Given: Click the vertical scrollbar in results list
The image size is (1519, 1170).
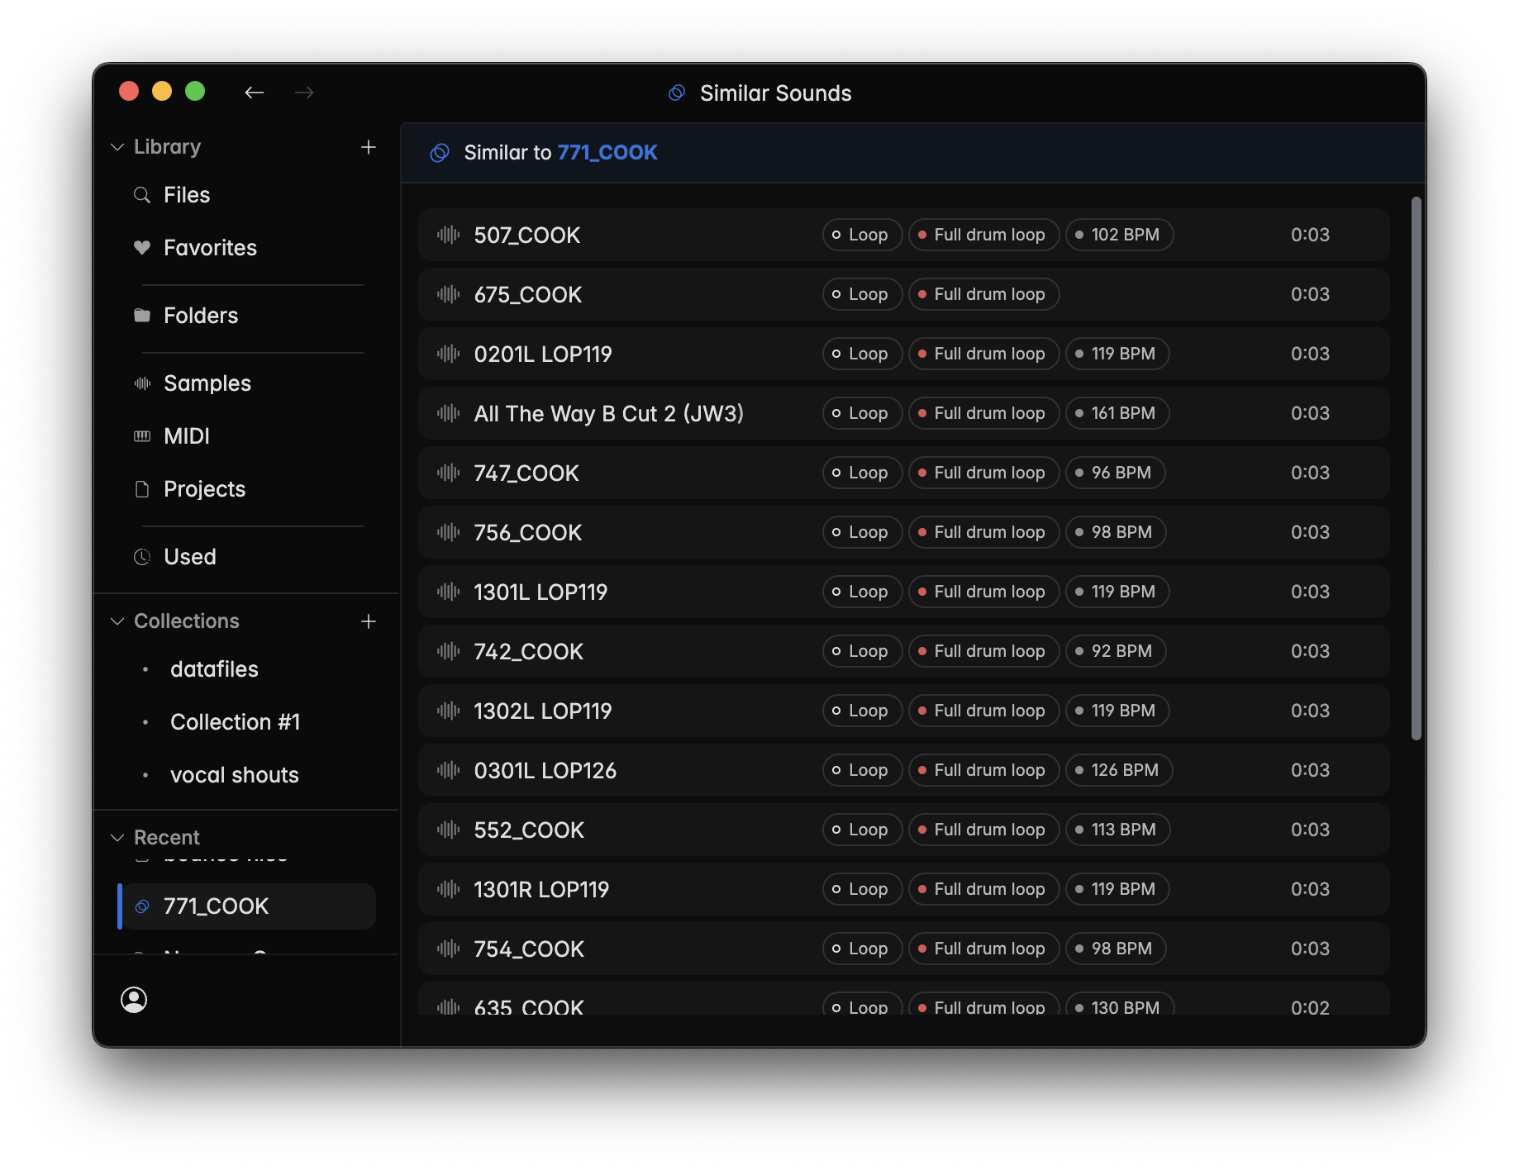Looking at the screenshot, I should [x=1416, y=468].
